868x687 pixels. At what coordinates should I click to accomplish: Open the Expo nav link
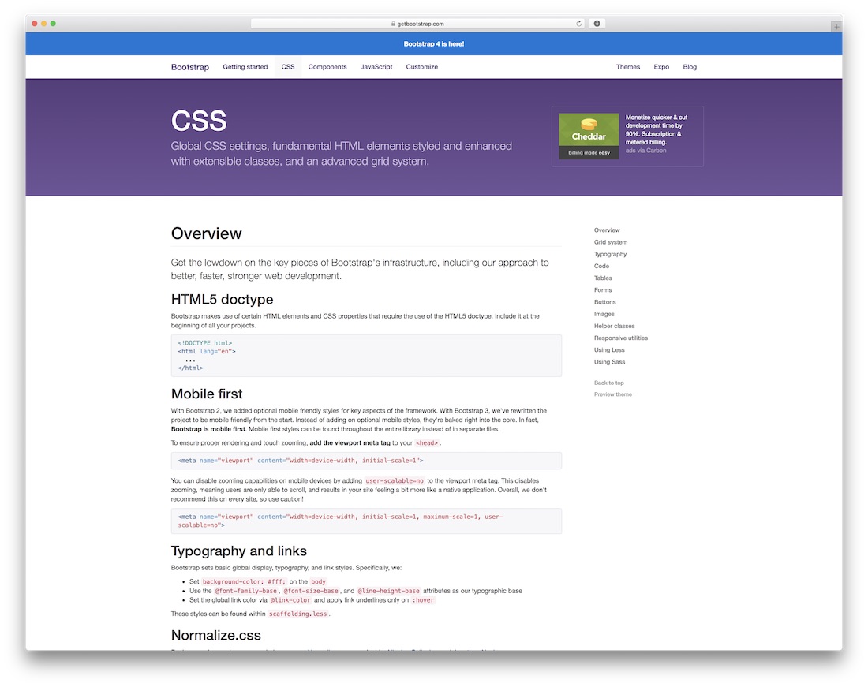pos(661,67)
